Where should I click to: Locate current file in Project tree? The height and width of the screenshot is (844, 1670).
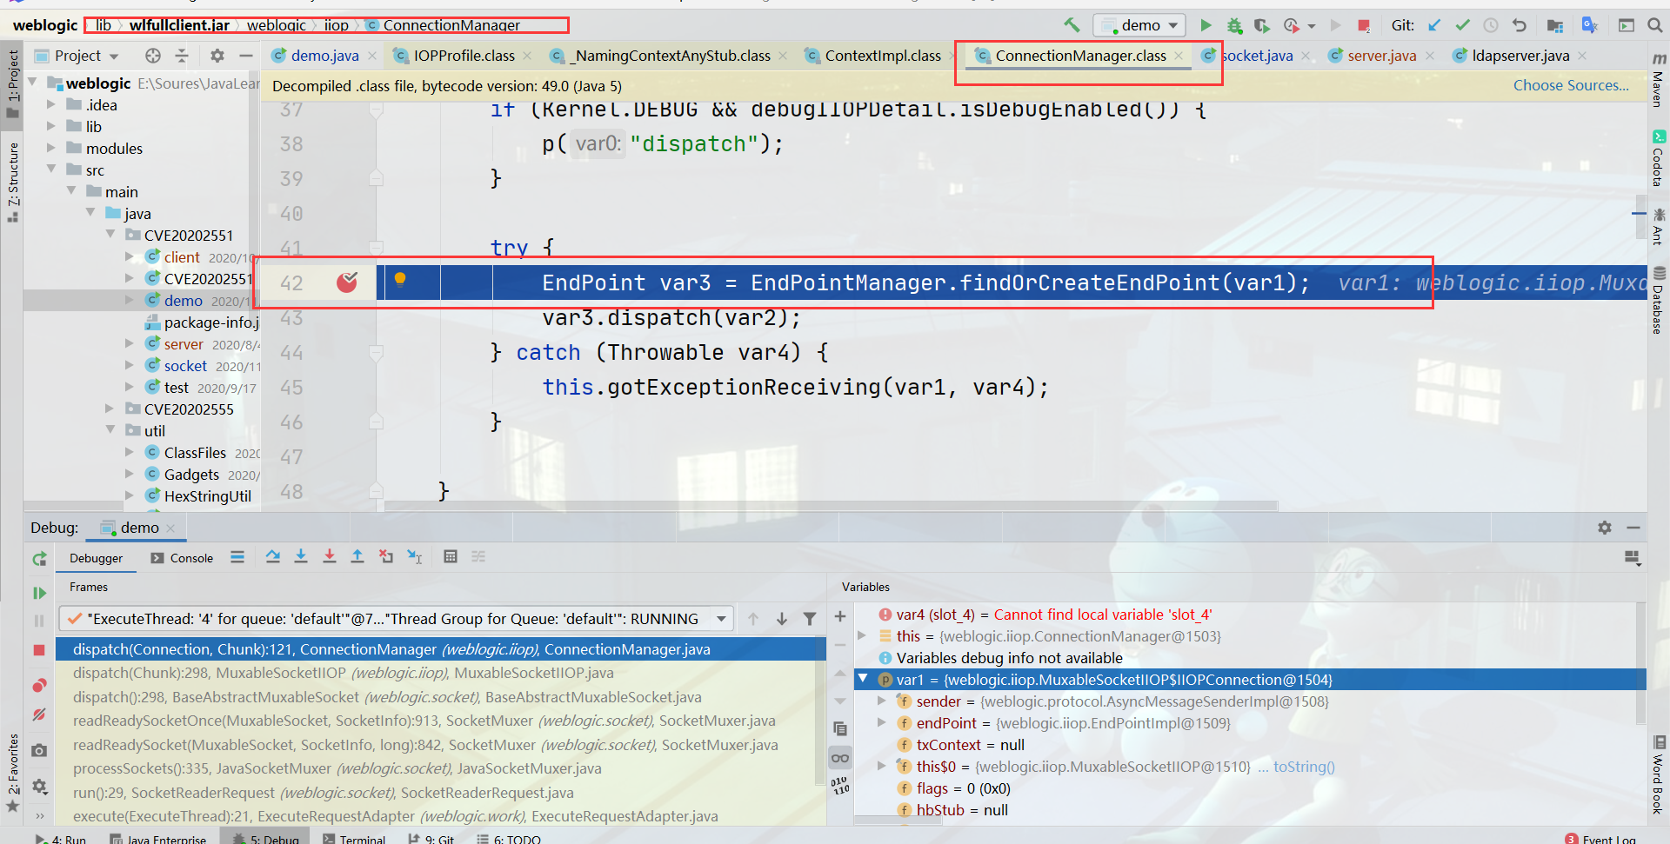[153, 56]
